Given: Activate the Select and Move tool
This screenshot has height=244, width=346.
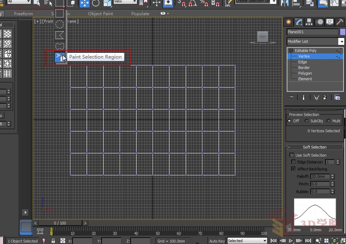Looking at the screenshot, I should coord(84,3).
